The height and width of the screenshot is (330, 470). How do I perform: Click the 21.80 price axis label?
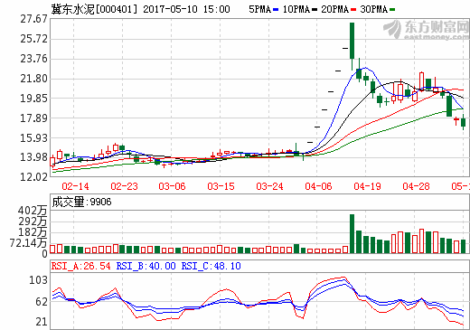(34, 79)
